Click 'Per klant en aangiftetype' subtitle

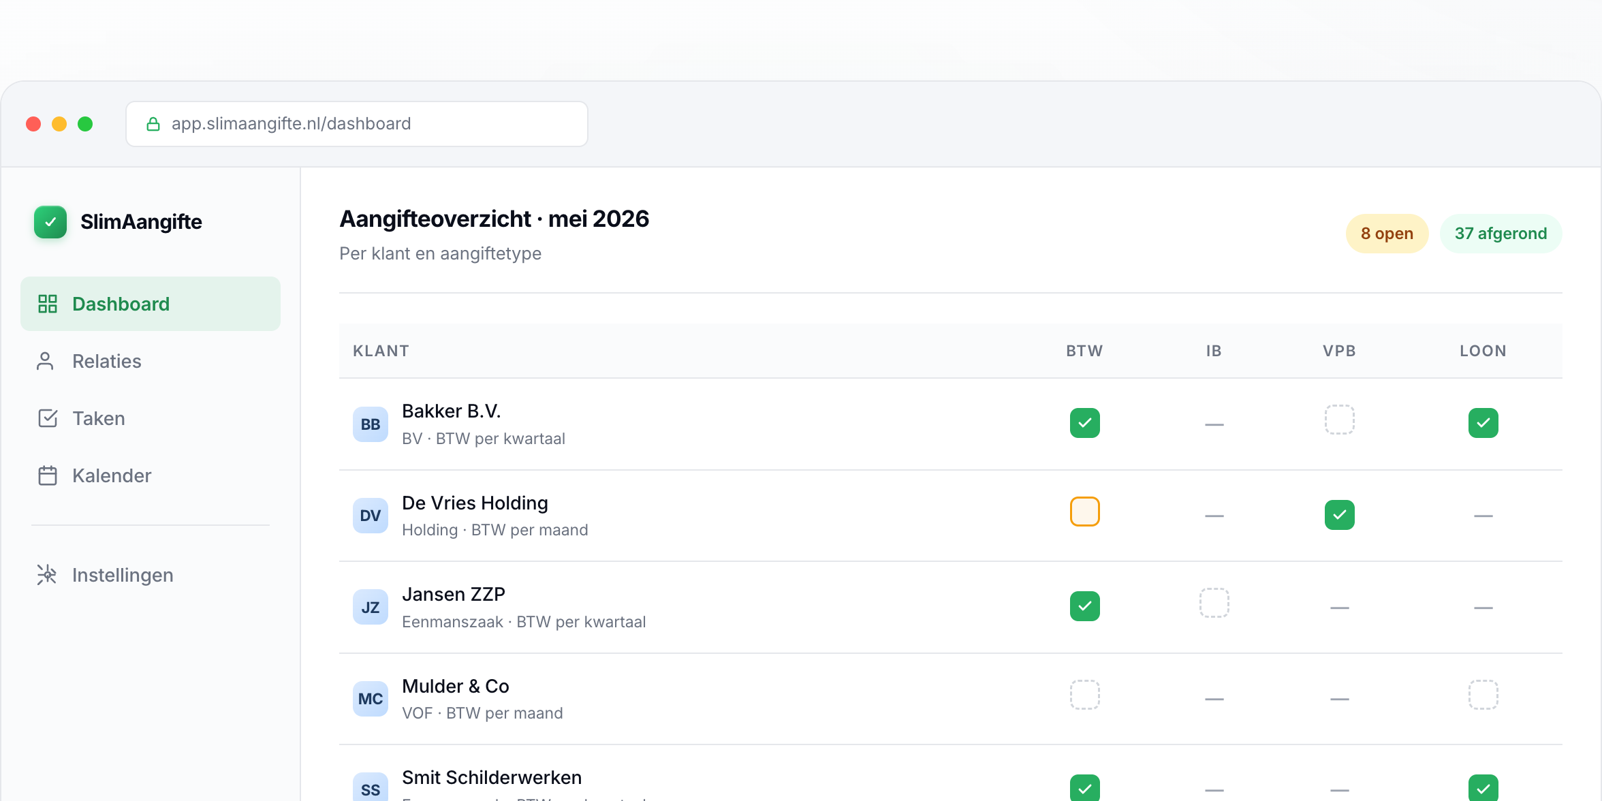441,253
